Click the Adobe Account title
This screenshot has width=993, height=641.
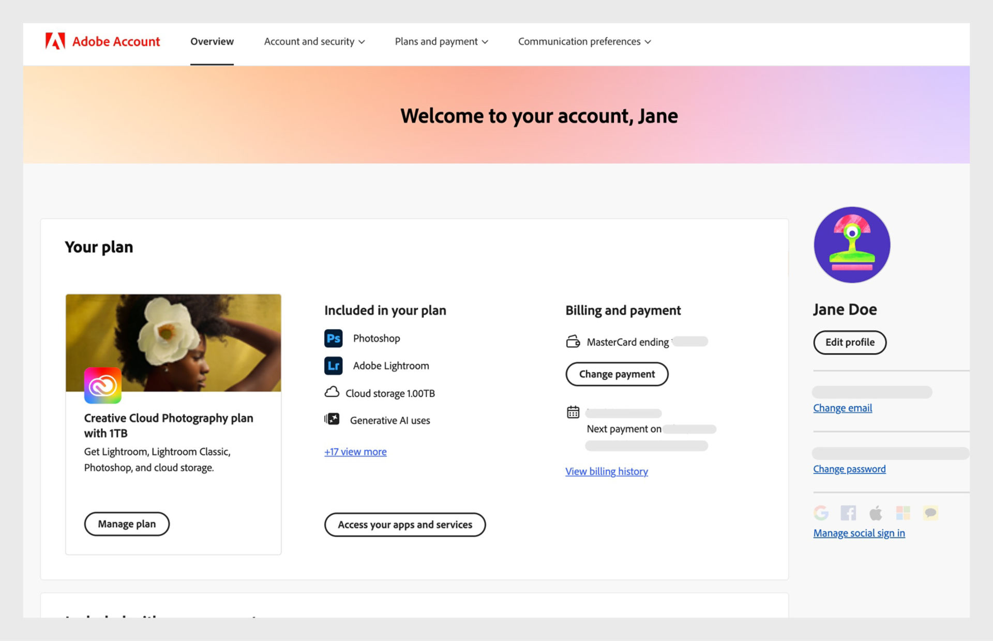pos(116,41)
